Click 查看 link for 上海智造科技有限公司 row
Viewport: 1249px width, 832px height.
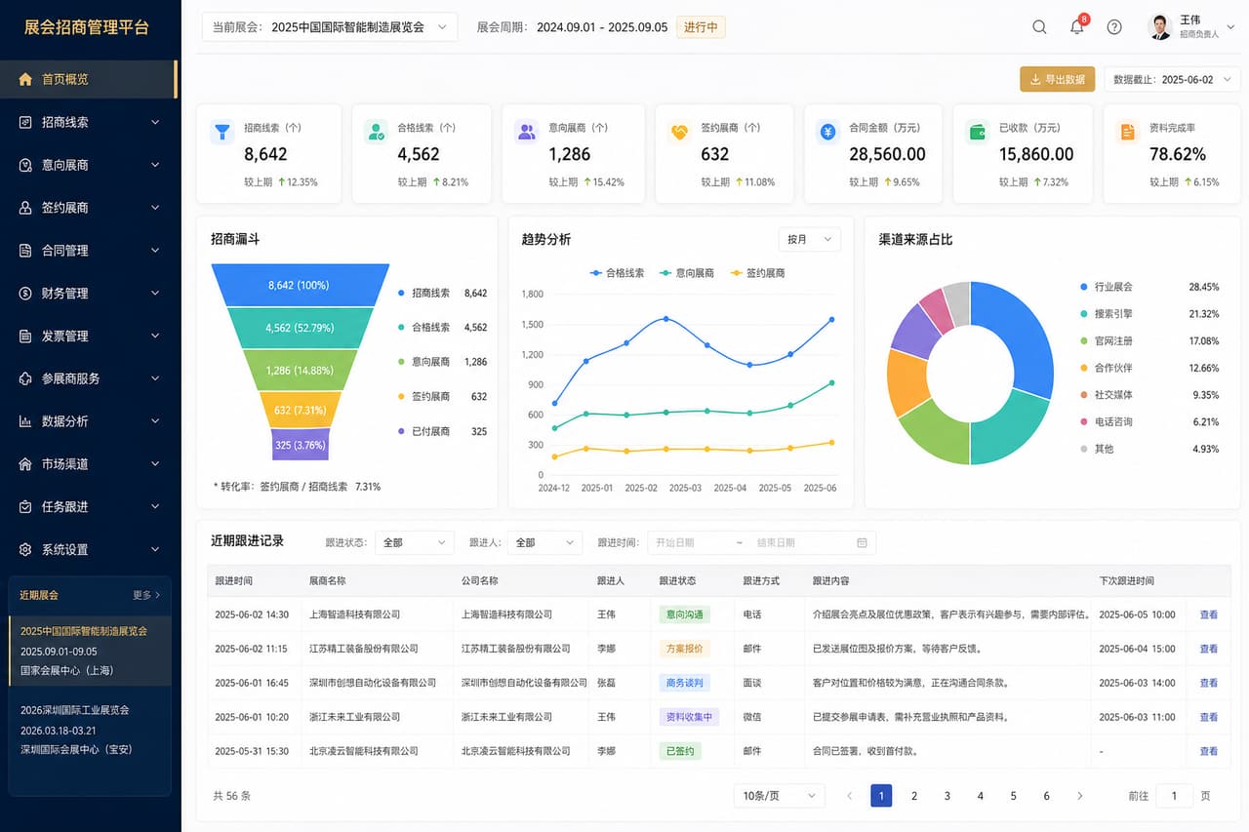click(1209, 614)
